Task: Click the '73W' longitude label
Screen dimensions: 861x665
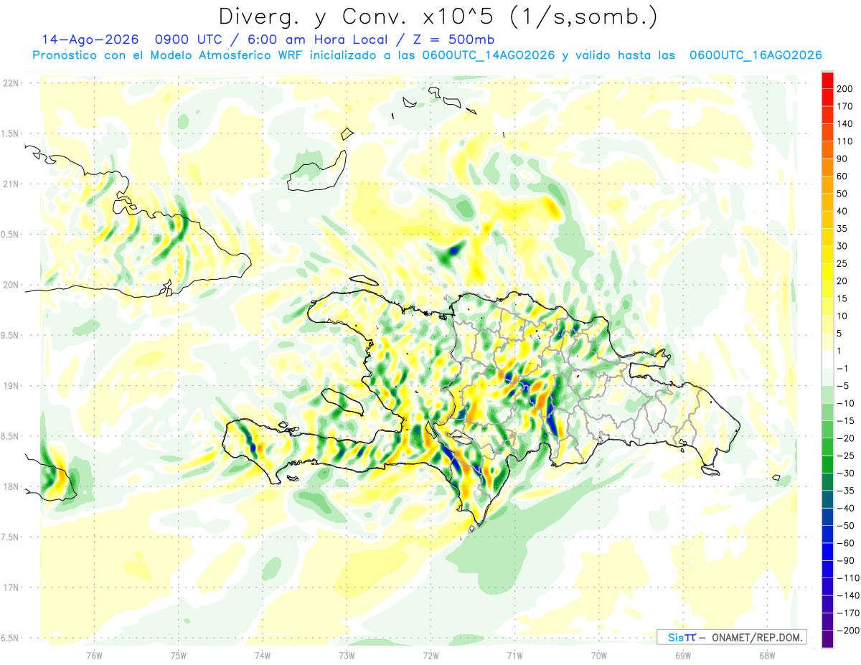Action: point(347,655)
